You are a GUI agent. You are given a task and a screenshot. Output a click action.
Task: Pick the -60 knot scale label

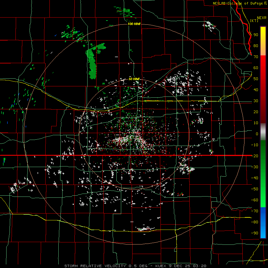[x=255, y=200]
